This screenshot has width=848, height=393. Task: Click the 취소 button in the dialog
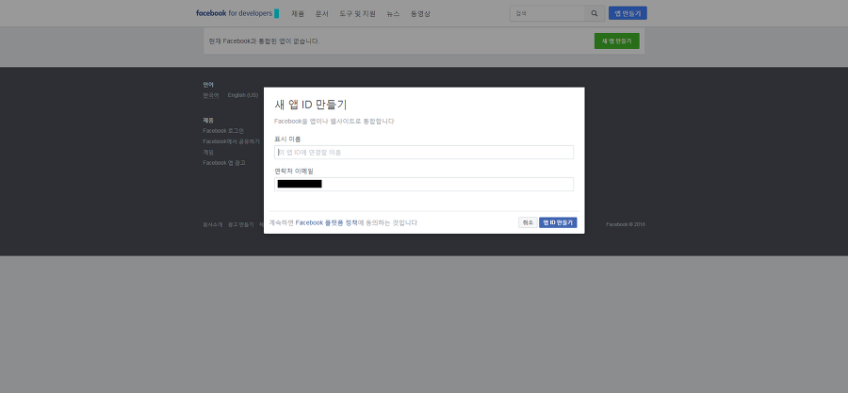coord(528,222)
